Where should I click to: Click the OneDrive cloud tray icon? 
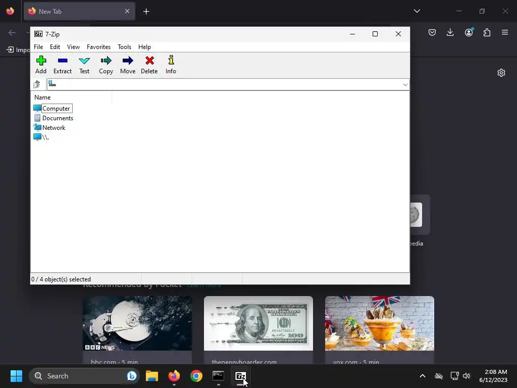439,376
